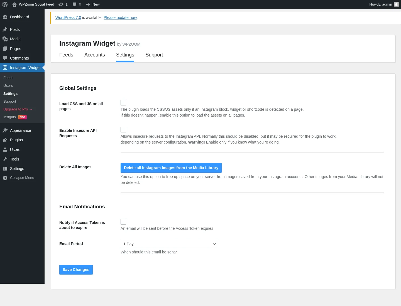The image size is (401, 306).
Task: Click Delete all Instagram Images from the Media Library
Action: coord(171,168)
